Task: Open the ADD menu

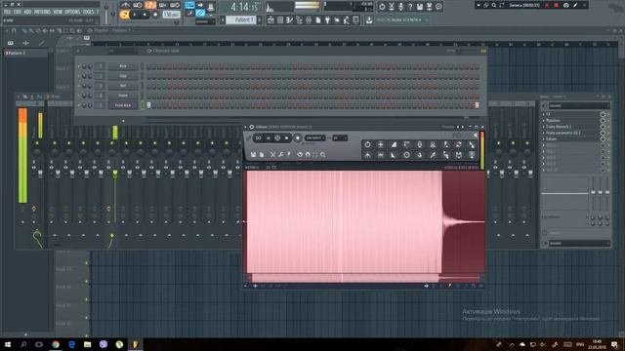Action: click(x=27, y=12)
